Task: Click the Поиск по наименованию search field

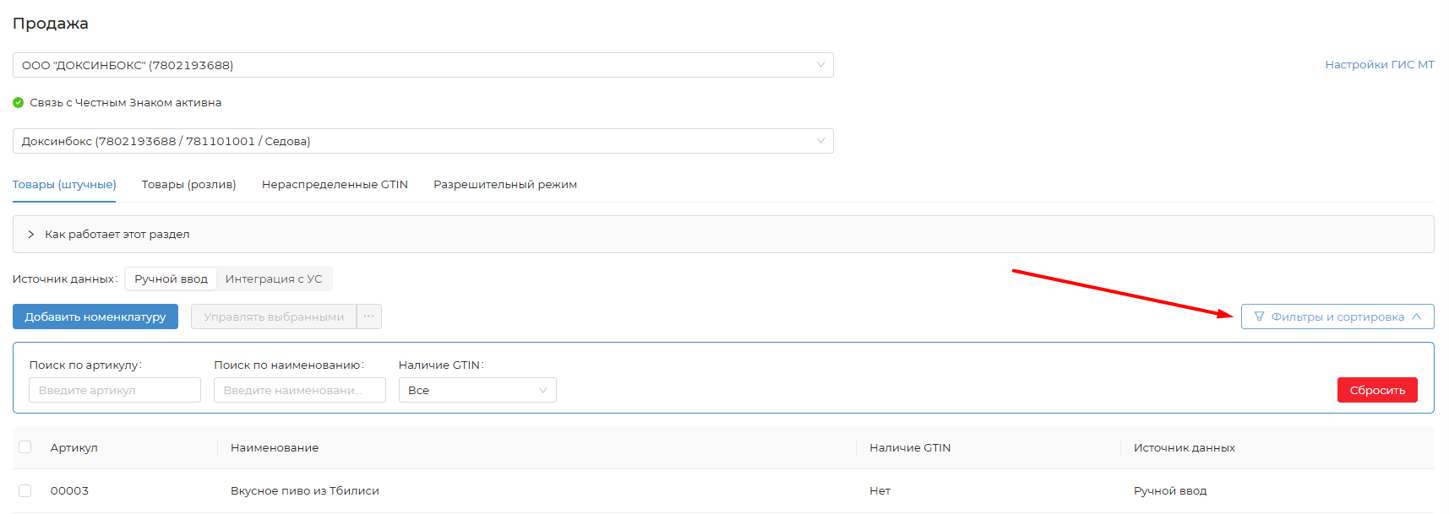Action: [x=299, y=390]
